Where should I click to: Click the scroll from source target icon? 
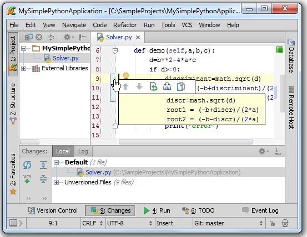pos(39,37)
